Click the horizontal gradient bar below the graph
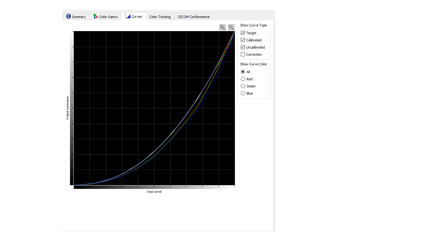This screenshot has height=239, width=425. click(x=154, y=187)
